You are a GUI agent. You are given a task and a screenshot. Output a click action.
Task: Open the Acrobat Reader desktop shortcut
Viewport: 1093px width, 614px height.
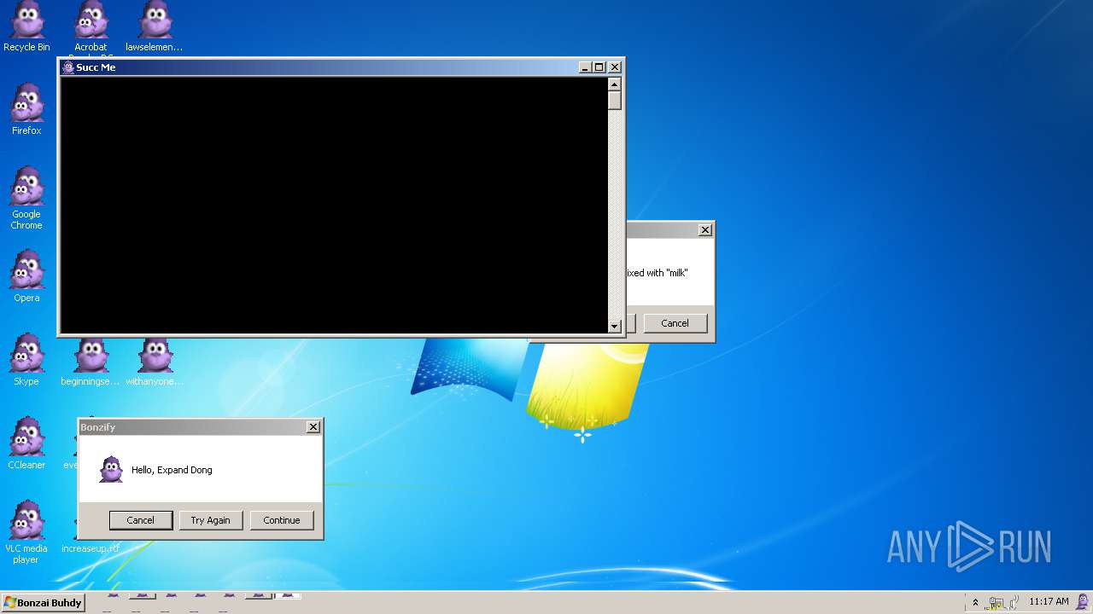click(91, 27)
